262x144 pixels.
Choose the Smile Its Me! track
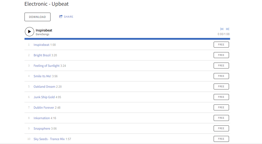(42, 76)
